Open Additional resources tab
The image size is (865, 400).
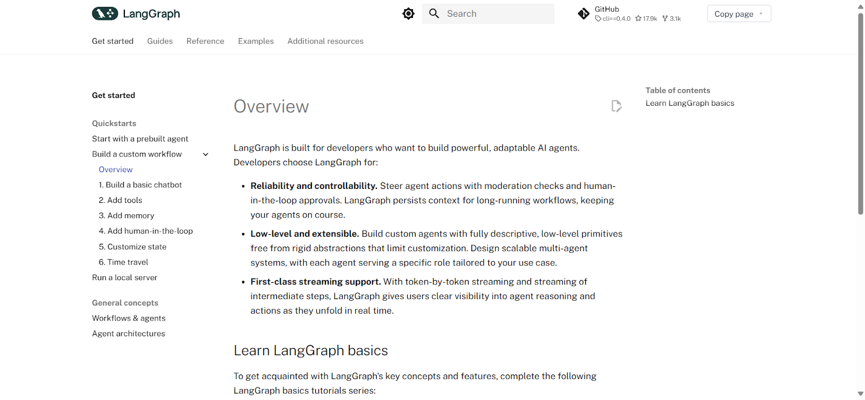click(x=325, y=41)
